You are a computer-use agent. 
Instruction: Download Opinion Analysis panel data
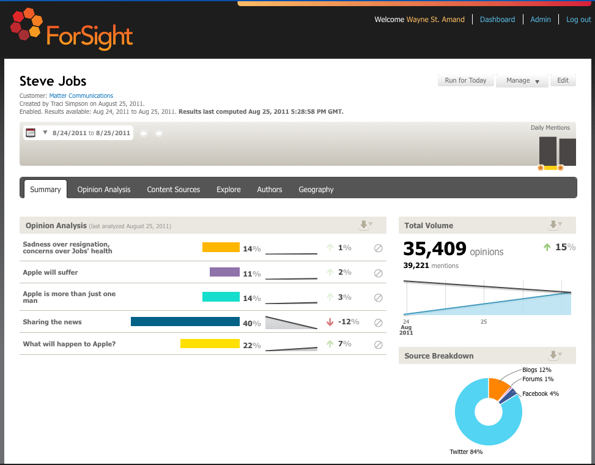[x=366, y=225]
